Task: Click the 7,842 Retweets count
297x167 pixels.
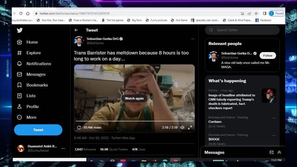Action: (x=85, y=149)
